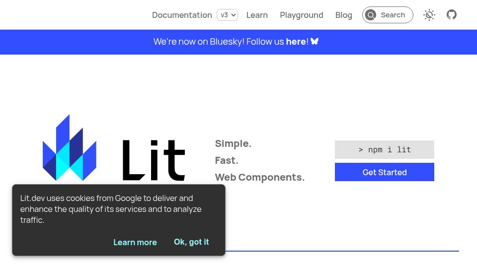The width and height of the screenshot is (477, 268).
Task: Dismiss cookies with 'Ok, got it'
Action: click(191, 242)
